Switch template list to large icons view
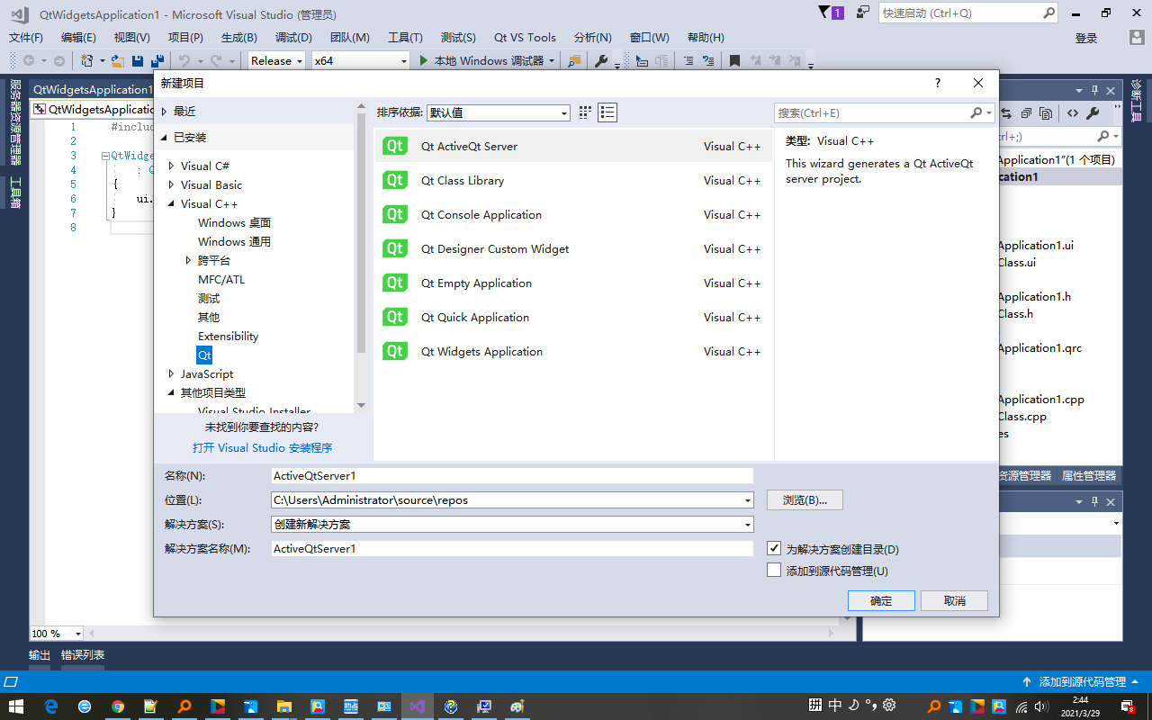This screenshot has width=1152, height=720. [583, 112]
